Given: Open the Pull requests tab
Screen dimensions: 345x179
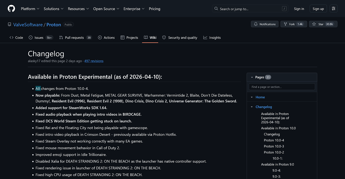Looking at the screenshot, I should (75, 38).
